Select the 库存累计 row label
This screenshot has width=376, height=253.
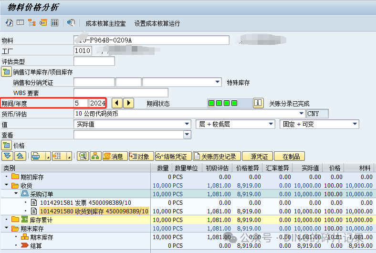(x=41, y=220)
